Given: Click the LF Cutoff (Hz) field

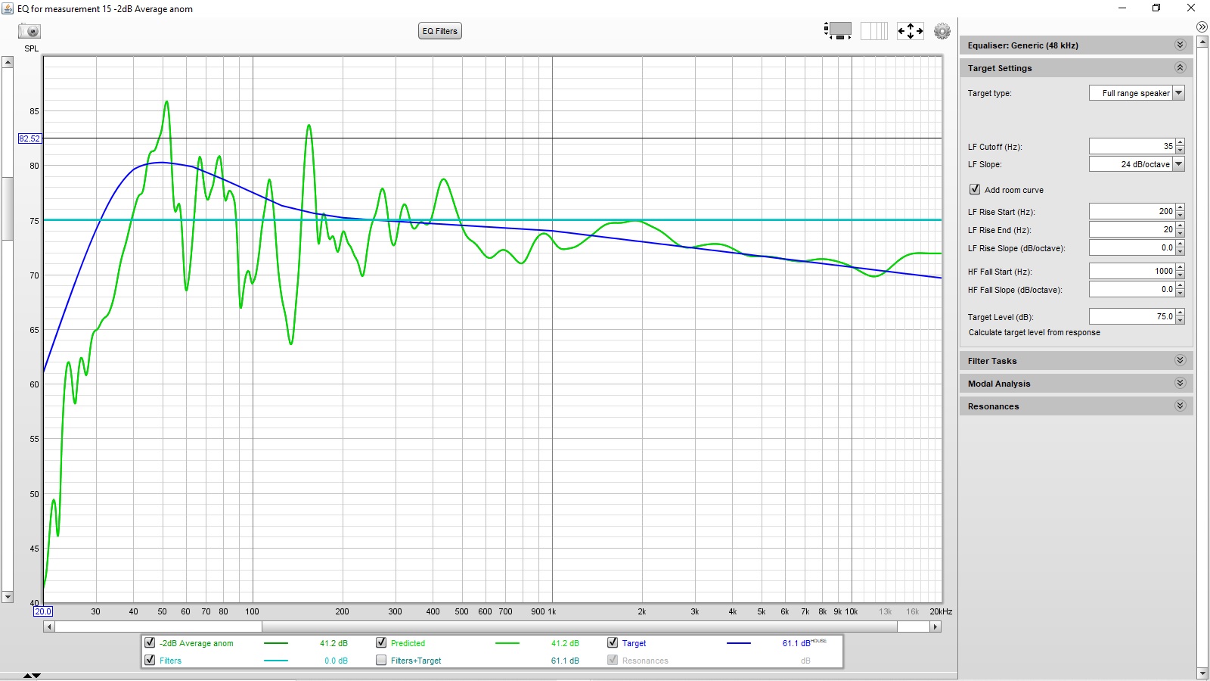Looking at the screenshot, I should [x=1132, y=146].
